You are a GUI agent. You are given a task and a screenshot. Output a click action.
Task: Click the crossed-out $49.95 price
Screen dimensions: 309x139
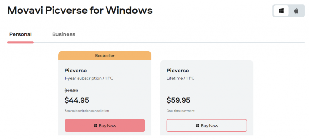point(72,90)
